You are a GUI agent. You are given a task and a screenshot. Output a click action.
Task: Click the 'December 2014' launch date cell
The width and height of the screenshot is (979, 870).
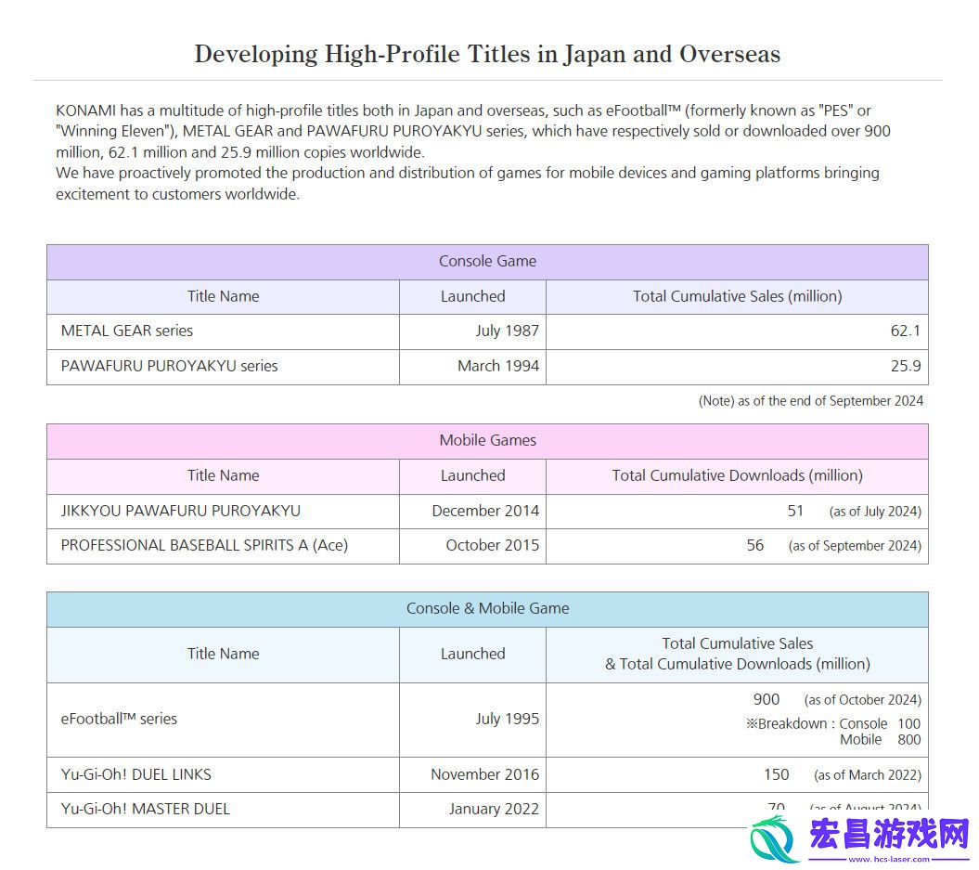pos(472,512)
